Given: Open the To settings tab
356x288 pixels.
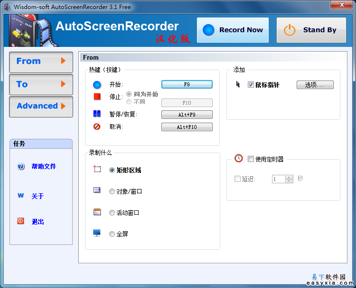Looking at the screenshot, I should [41, 84].
